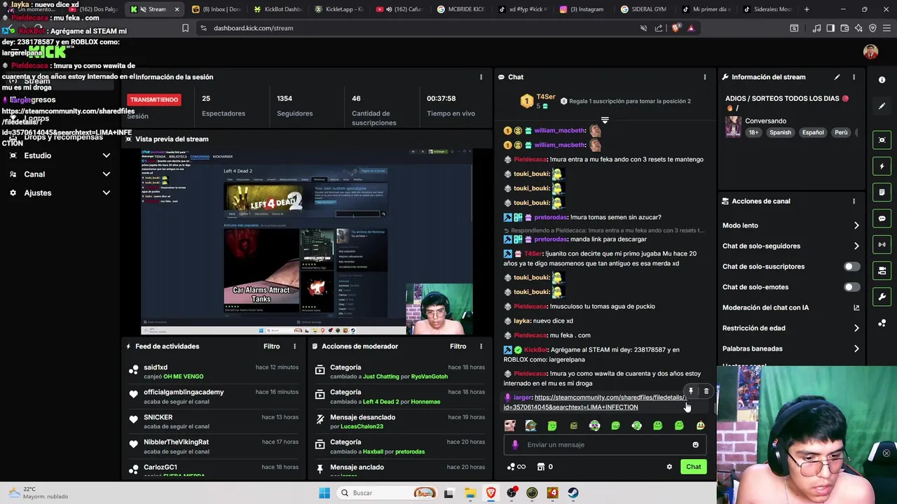This screenshot has height=504, width=897.
Task: Click the Windows Start button
Action: [324, 493]
